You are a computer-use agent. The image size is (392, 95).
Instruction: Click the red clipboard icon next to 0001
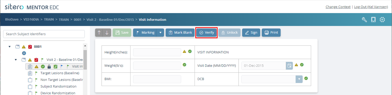tap(30, 47)
